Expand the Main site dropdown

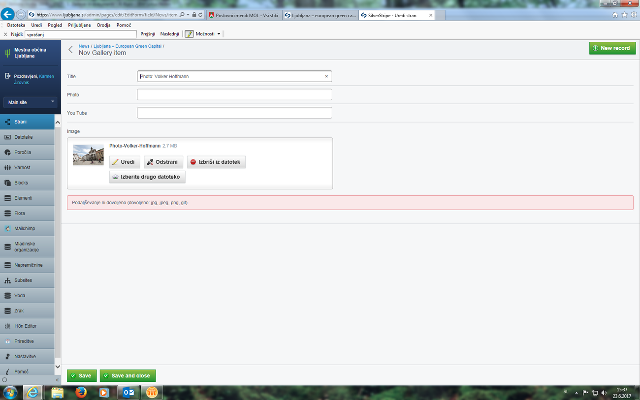(x=30, y=102)
